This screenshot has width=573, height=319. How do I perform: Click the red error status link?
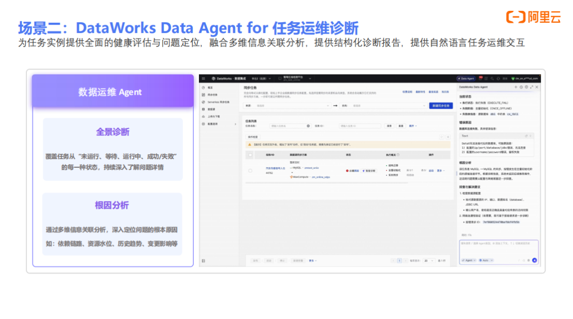pos(352,171)
